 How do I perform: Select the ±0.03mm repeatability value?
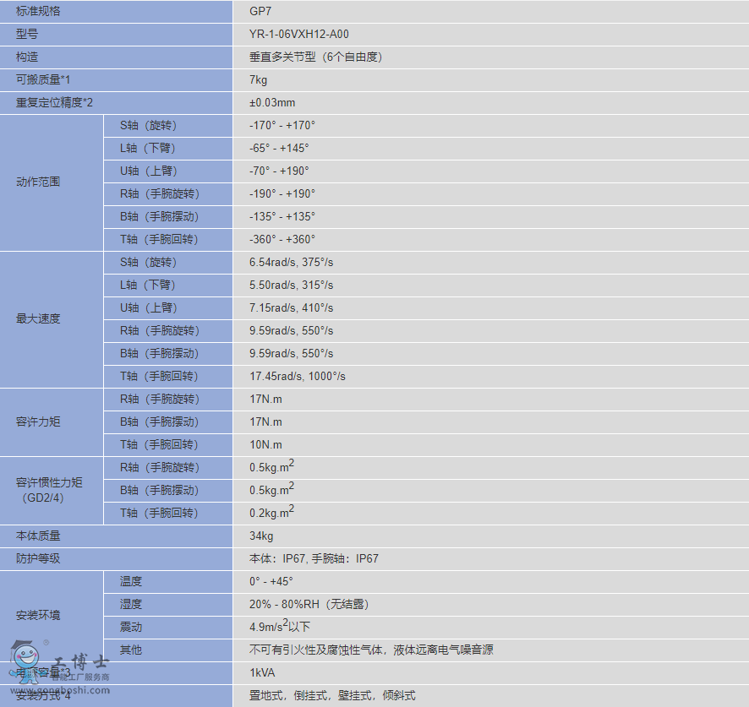(272, 103)
